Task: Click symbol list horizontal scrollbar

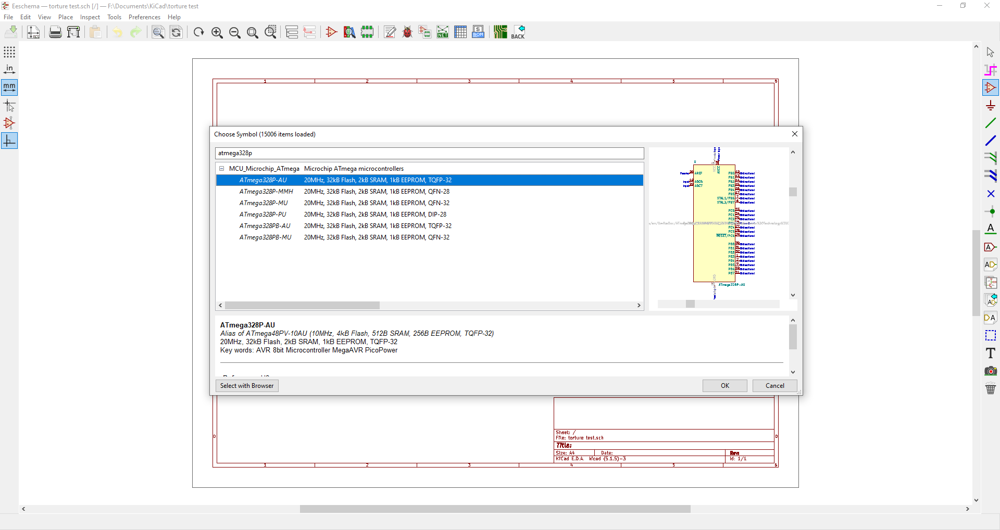Action: pyautogui.click(x=302, y=306)
